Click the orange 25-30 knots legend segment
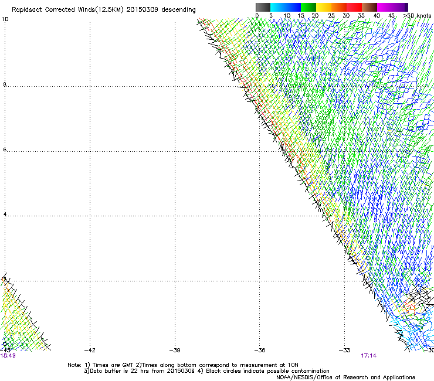 point(339,7)
